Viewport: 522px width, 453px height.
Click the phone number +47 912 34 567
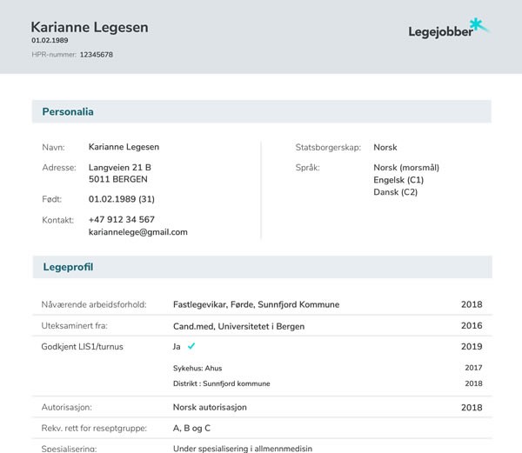coord(121,220)
